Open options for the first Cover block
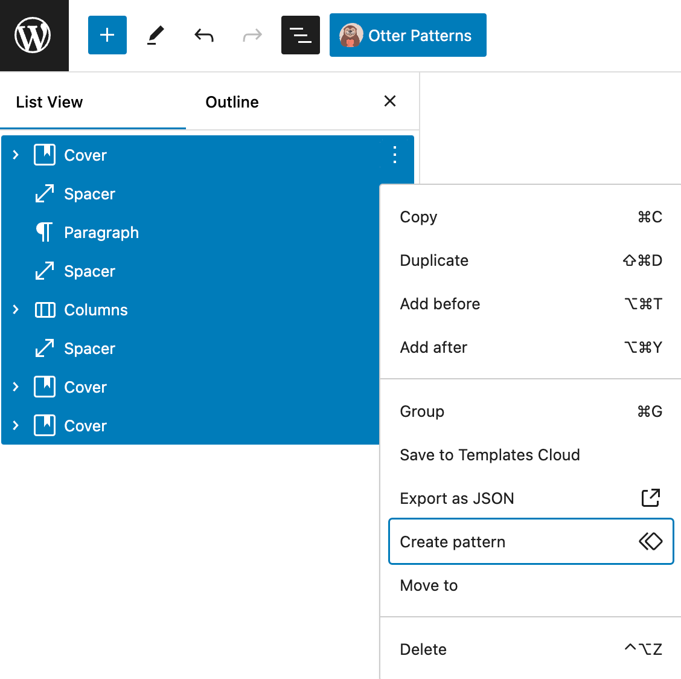This screenshot has width=681, height=679. point(395,155)
